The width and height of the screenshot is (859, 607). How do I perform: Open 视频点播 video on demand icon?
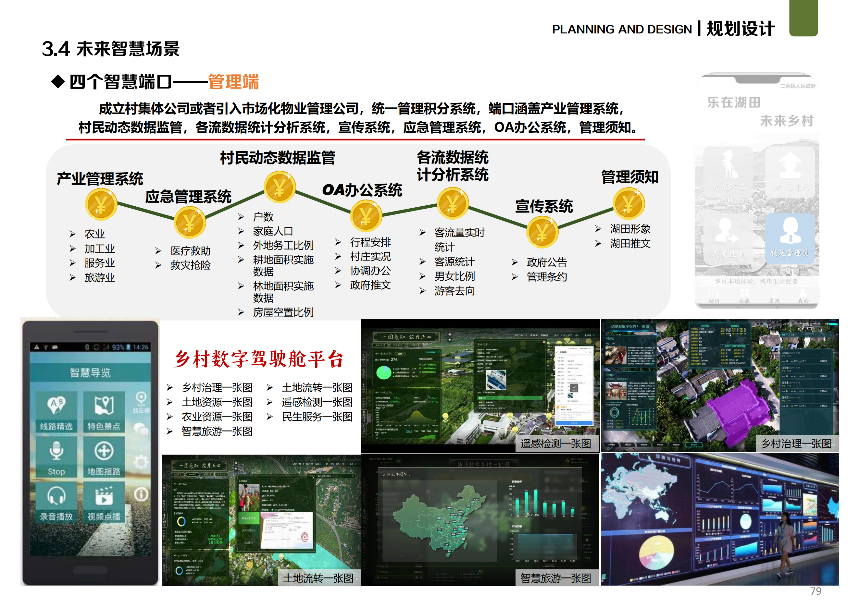104,497
